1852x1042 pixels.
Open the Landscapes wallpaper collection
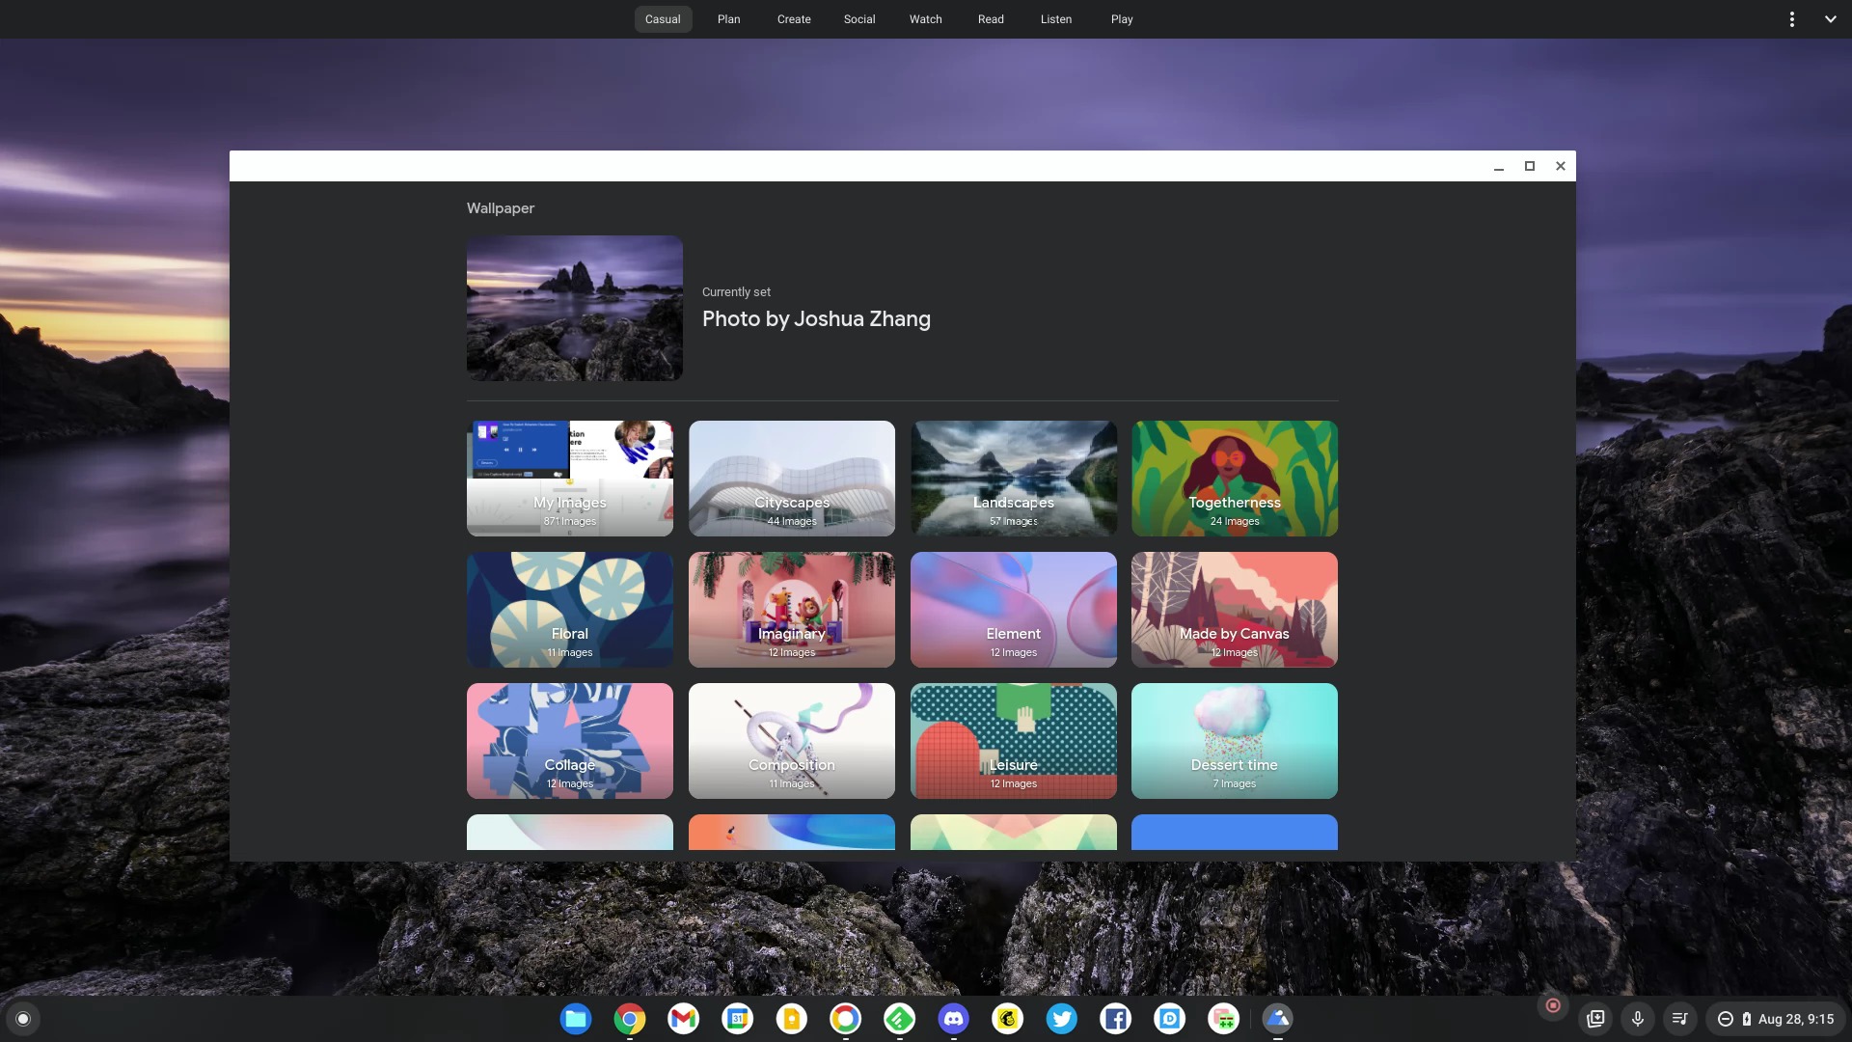tap(1013, 479)
